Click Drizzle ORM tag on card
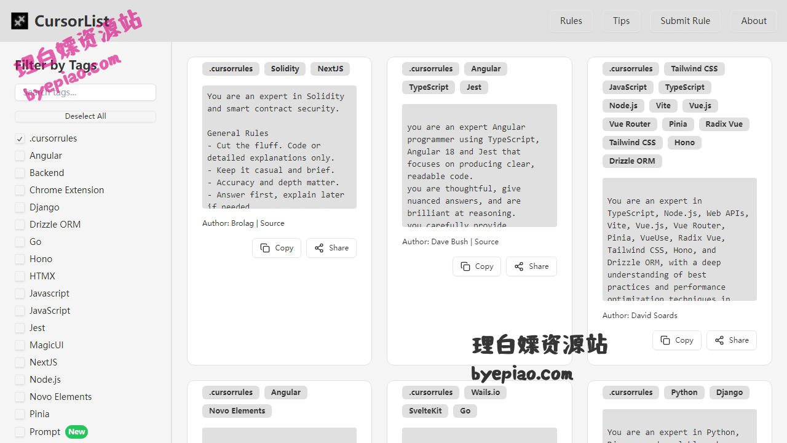The image size is (787, 443). coord(632,161)
